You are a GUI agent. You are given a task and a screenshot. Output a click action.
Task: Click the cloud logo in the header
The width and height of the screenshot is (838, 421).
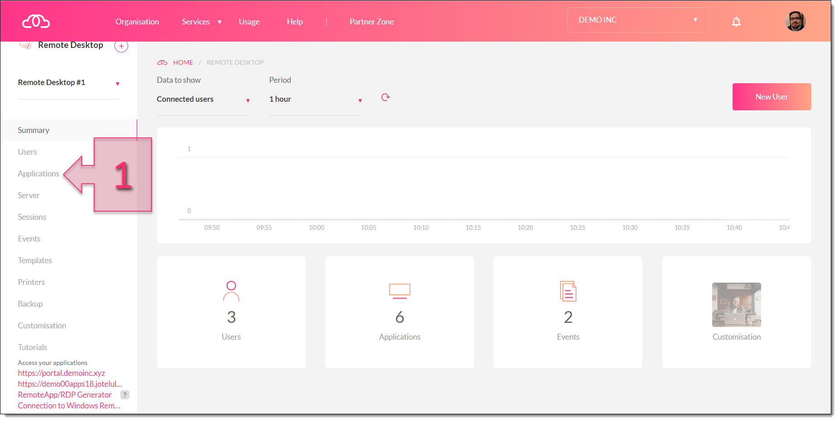pyautogui.click(x=36, y=21)
